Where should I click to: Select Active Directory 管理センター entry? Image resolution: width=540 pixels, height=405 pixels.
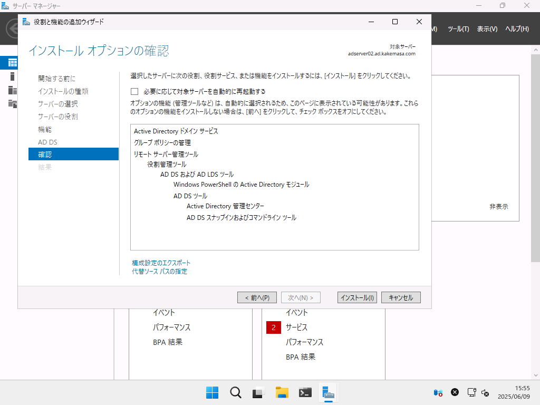(x=225, y=206)
